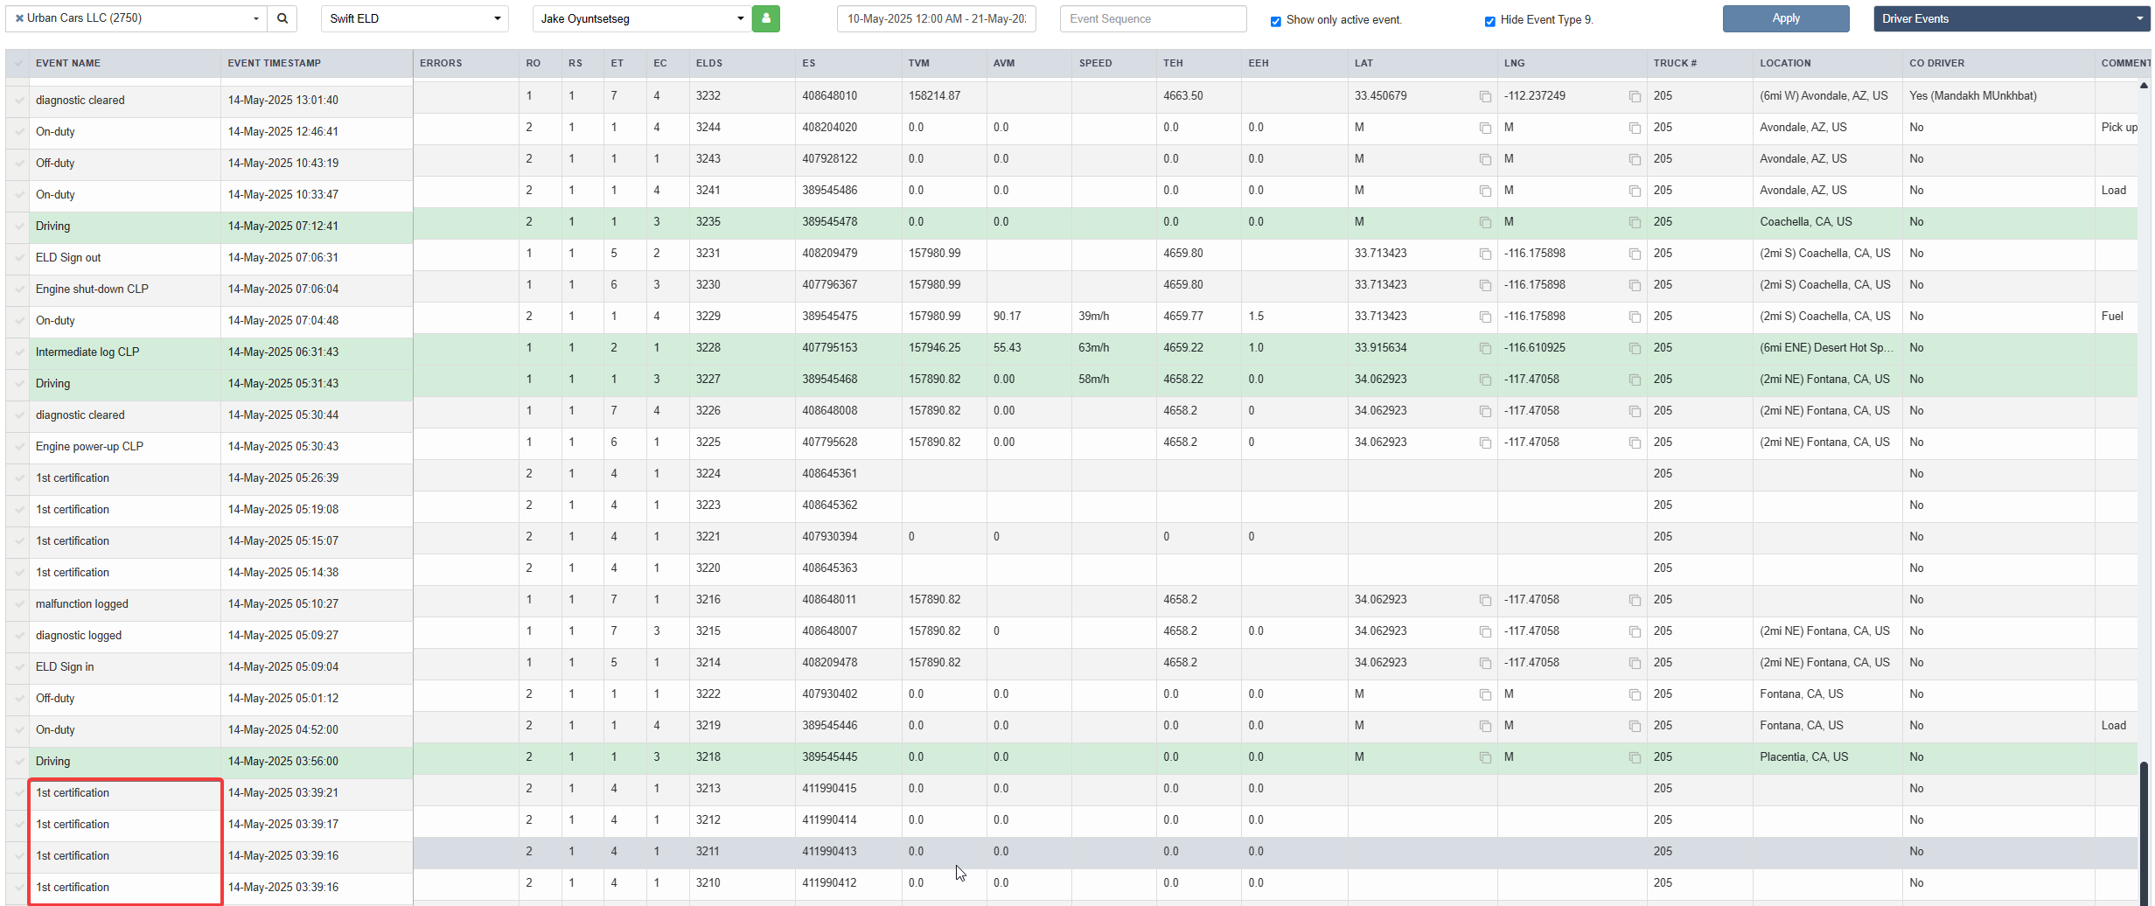Sort by CO DRIVER column header

(1936, 63)
